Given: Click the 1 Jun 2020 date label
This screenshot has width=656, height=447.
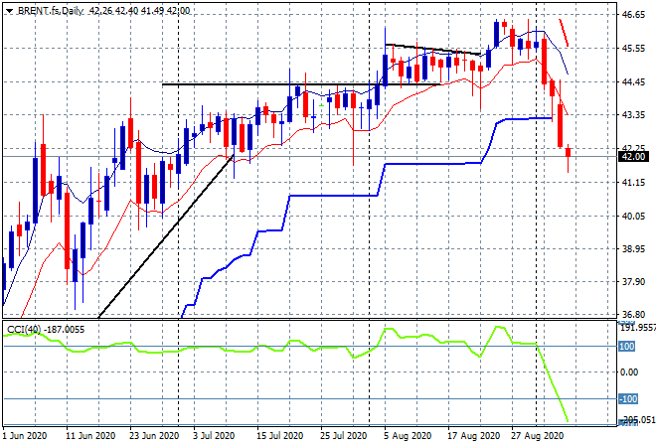Looking at the screenshot, I should [x=24, y=436].
